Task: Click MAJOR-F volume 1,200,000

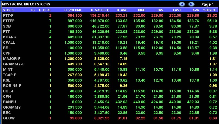Action: [x=73, y=59]
